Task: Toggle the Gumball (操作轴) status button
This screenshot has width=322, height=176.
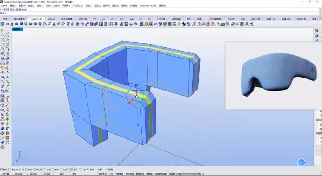Action: pos(148,174)
